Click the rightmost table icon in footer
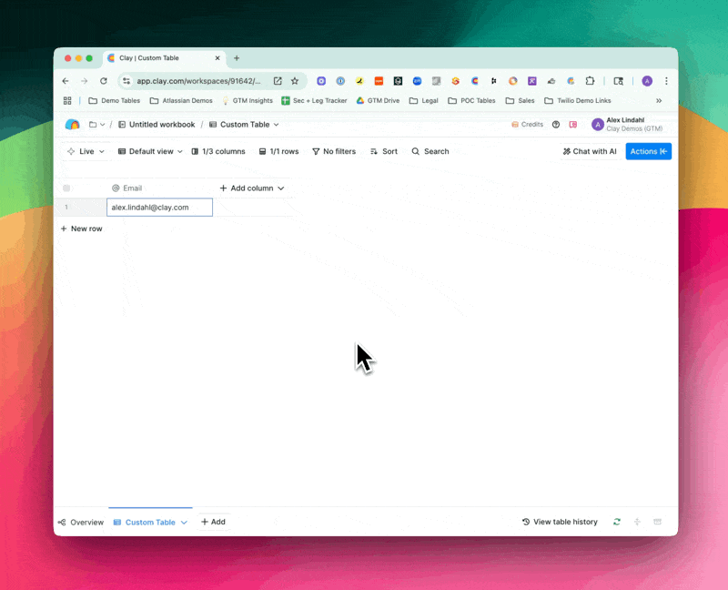Viewport: 728px width, 590px height. click(657, 522)
